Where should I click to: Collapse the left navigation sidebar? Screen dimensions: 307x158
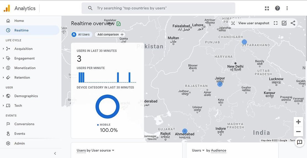[x=55, y=153]
